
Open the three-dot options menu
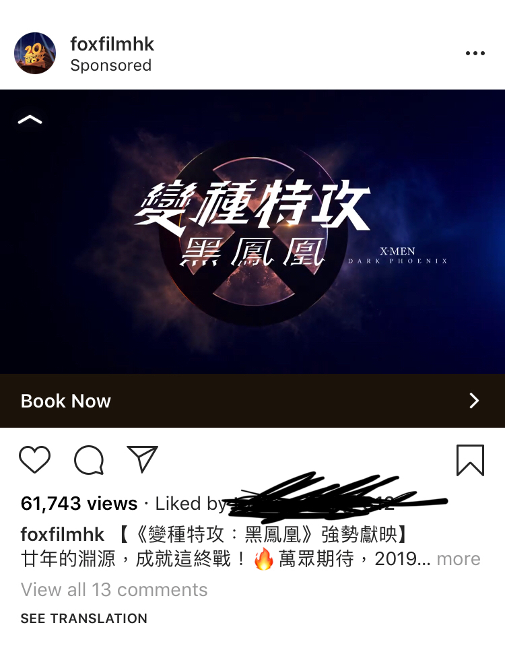point(475,53)
